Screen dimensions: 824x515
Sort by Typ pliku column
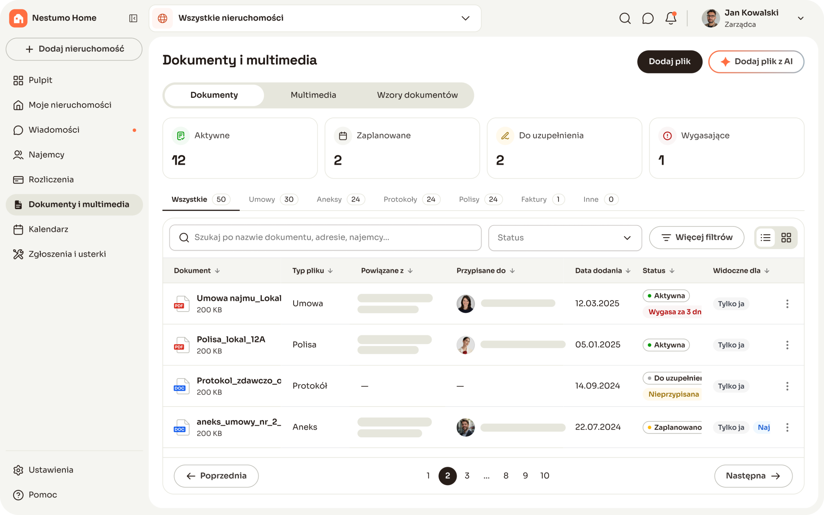313,271
